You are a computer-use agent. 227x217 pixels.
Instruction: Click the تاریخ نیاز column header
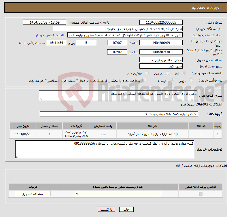[23, 126]
